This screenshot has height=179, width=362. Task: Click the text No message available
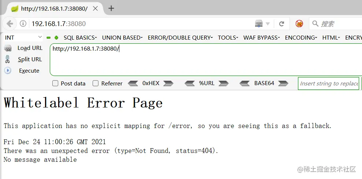(x=40, y=159)
